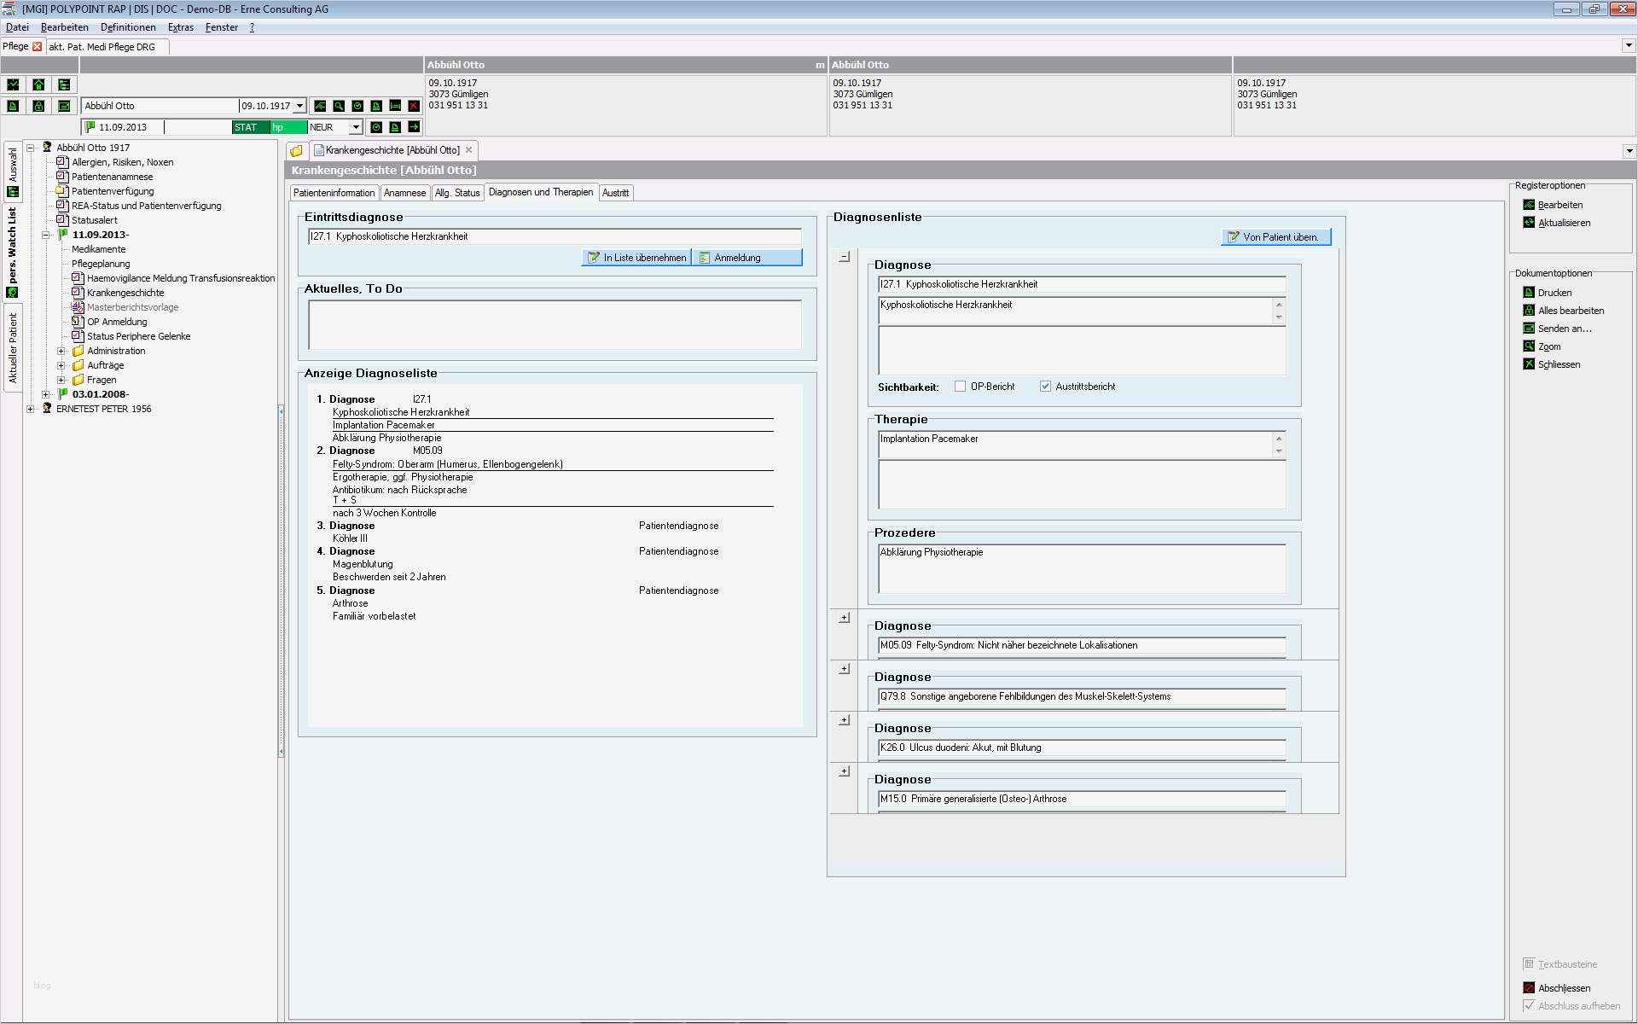Expand the M05.09 Felty-Syndrom diagnosis entry
Screen dimensions: 1638x1024
[x=844, y=618]
